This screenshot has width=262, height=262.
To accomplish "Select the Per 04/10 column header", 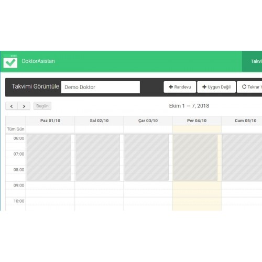I will 197,121.
